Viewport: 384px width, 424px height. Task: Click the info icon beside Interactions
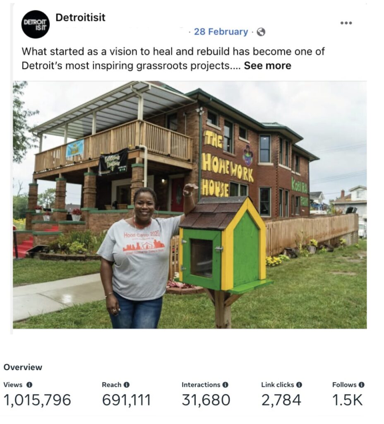(x=225, y=385)
